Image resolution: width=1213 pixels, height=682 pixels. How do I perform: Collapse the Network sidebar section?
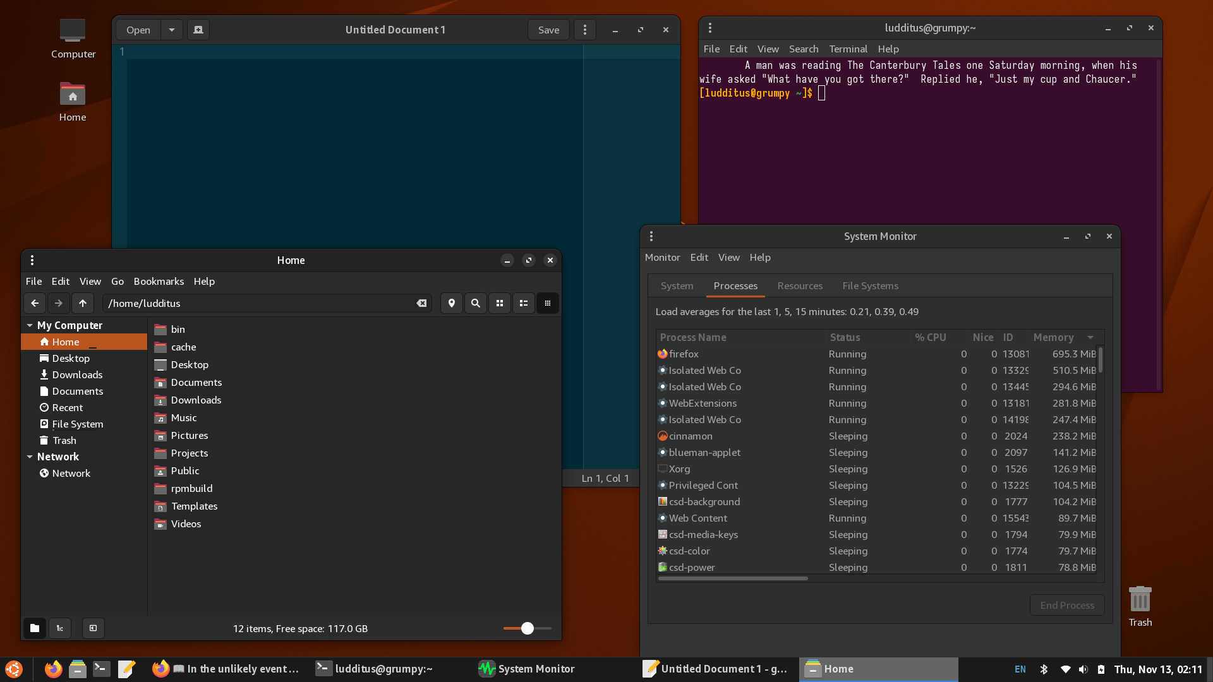pyautogui.click(x=30, y=457)
